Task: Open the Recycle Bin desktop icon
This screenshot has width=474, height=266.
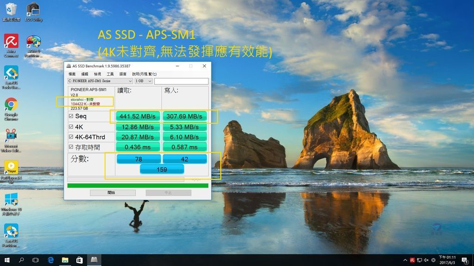Action: 11,12
